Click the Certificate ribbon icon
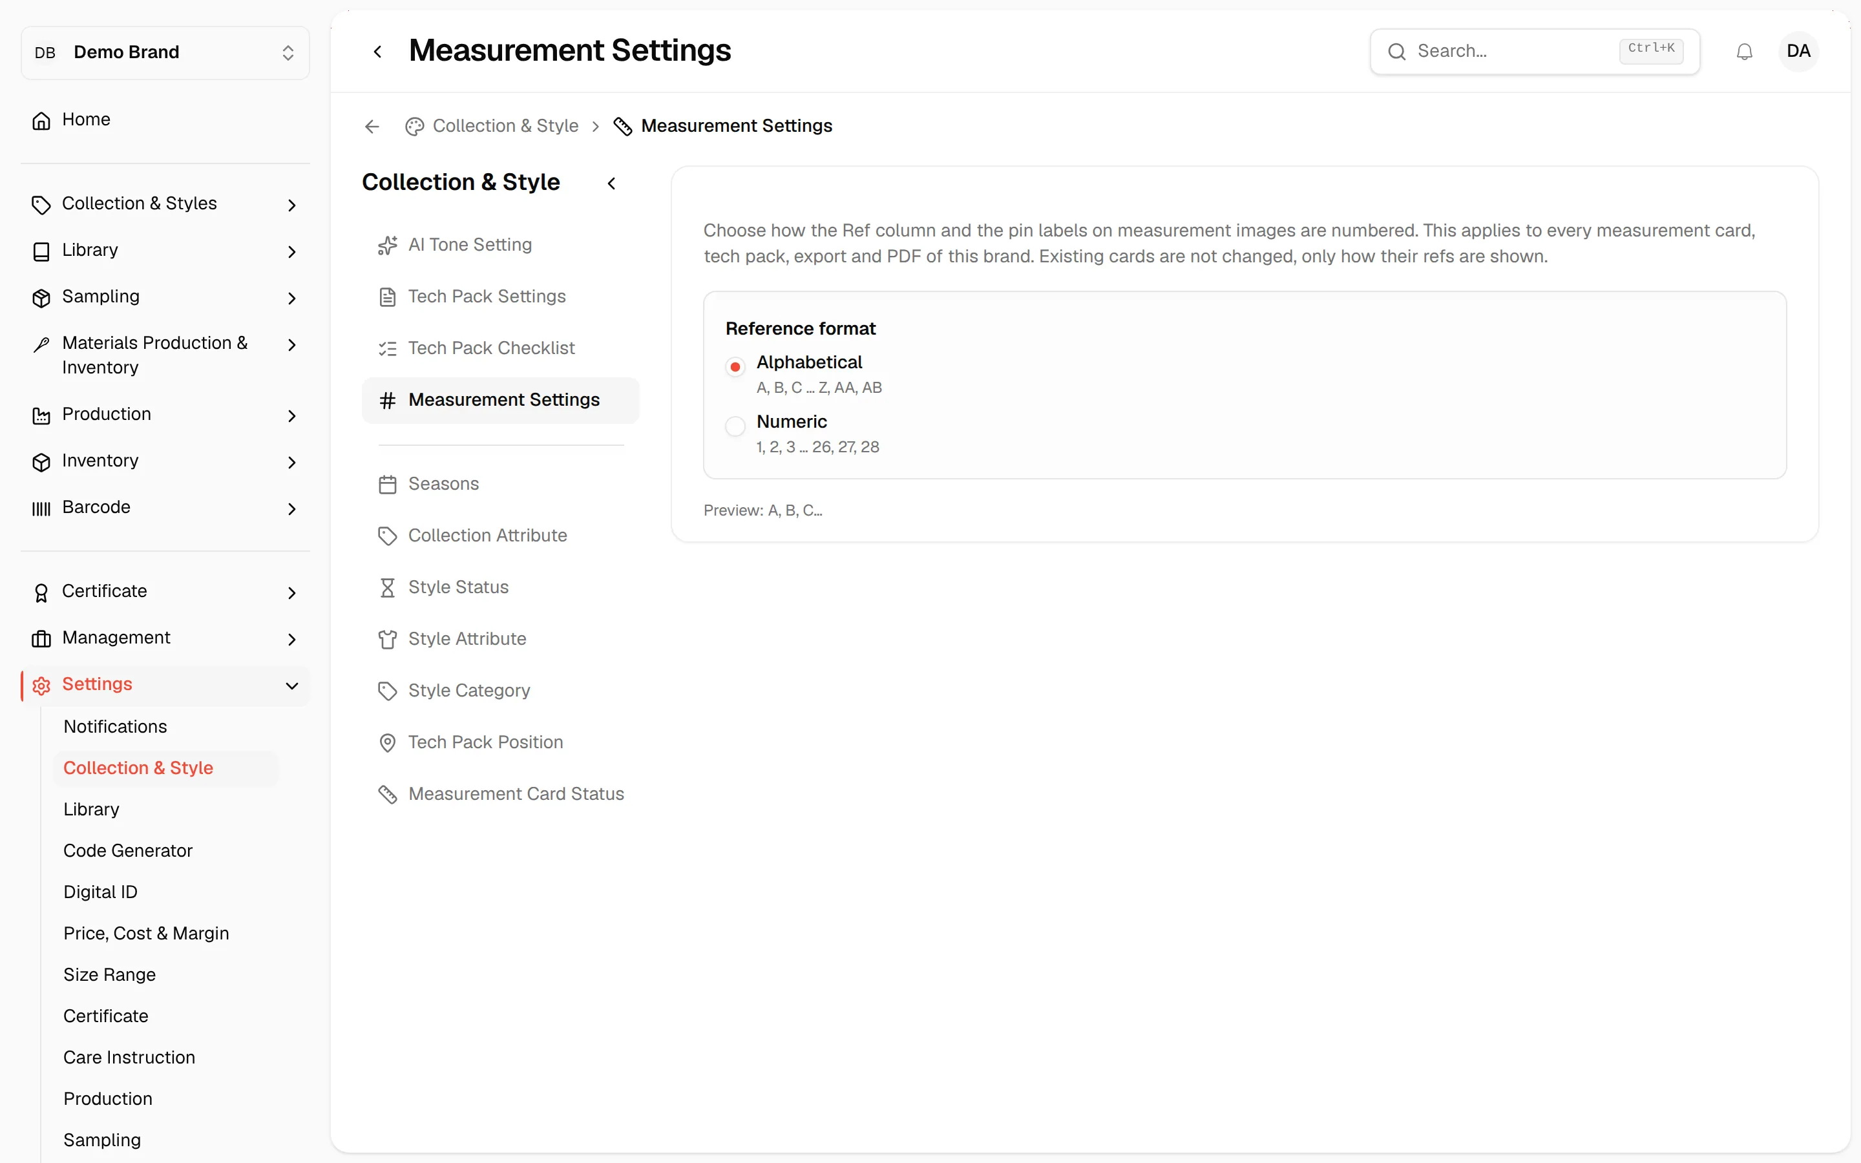1861x1163 pixels. (x=41, y=592)
